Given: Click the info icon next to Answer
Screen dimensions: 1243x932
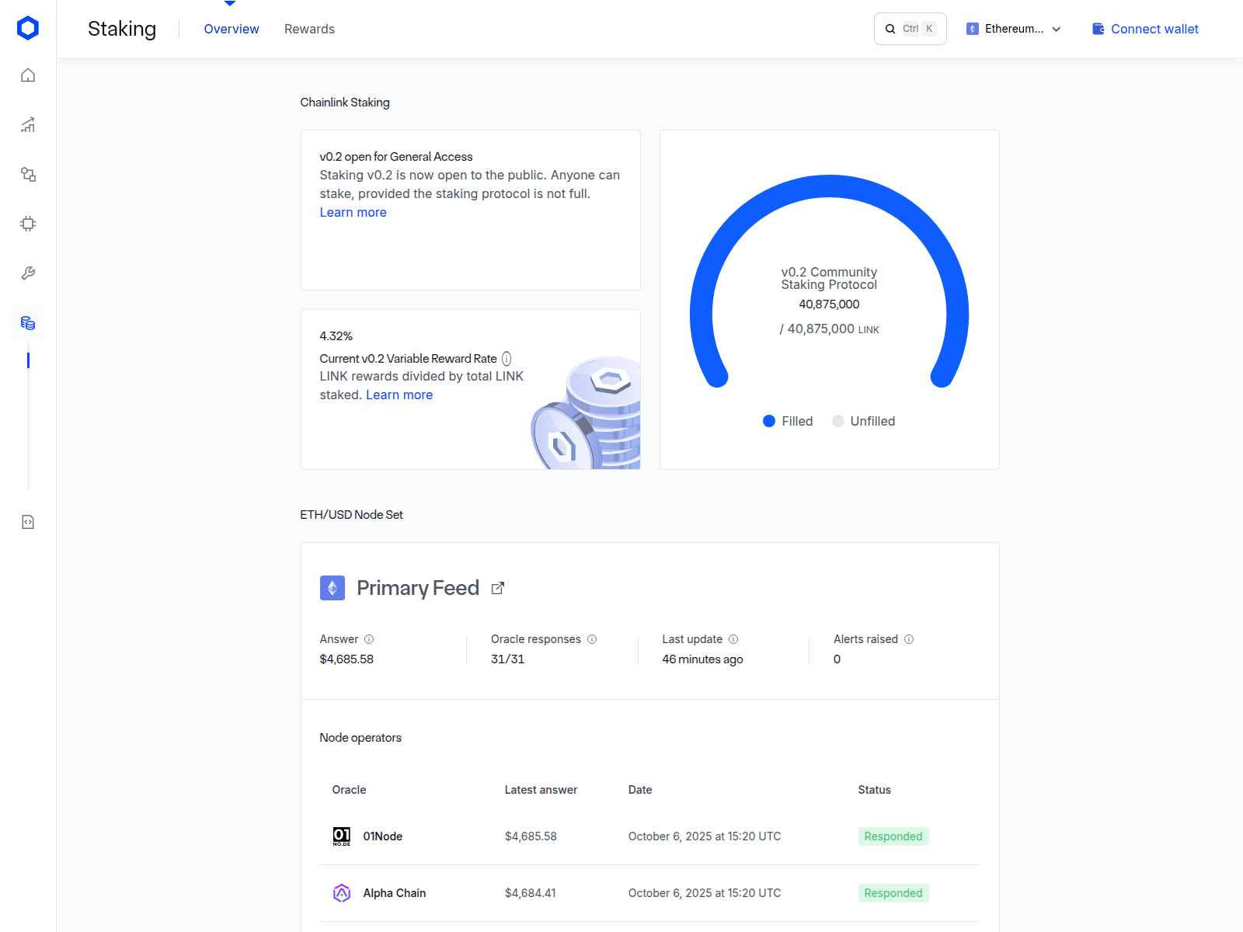Looking at the screenshot, I should click(369, 639).
